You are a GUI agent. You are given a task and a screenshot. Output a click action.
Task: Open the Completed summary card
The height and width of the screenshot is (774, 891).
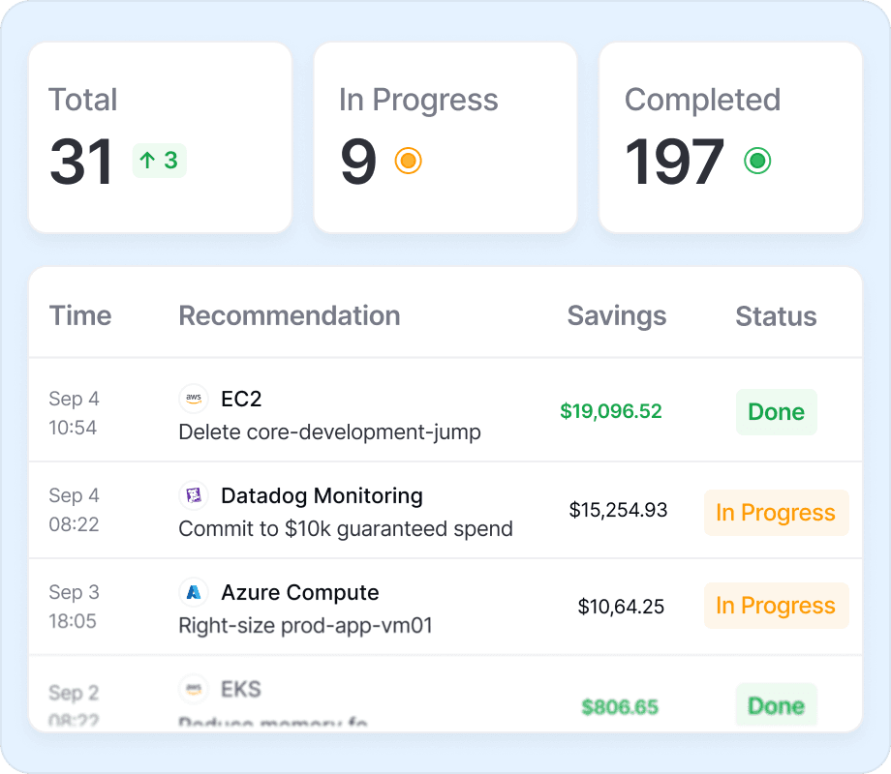pos(730,136)
